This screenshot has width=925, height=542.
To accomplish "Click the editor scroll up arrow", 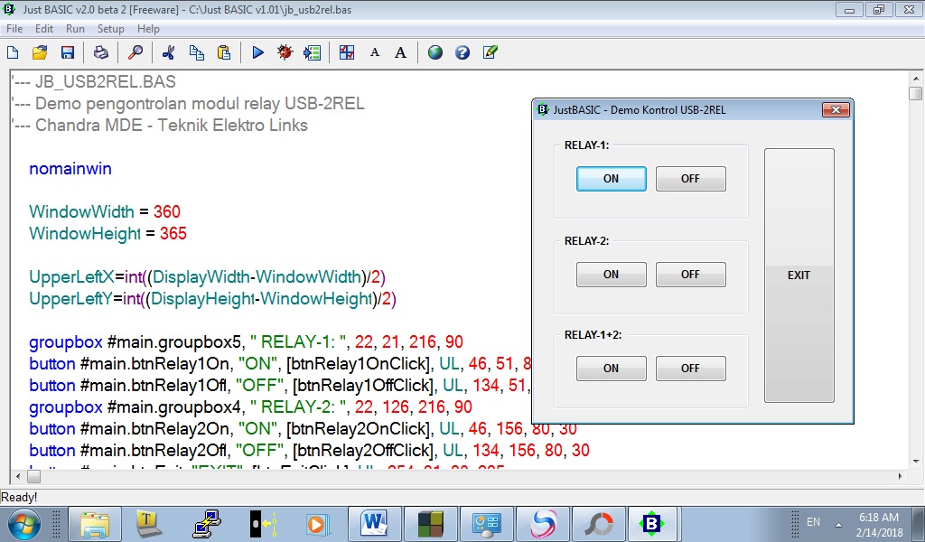I will [916, 79].
